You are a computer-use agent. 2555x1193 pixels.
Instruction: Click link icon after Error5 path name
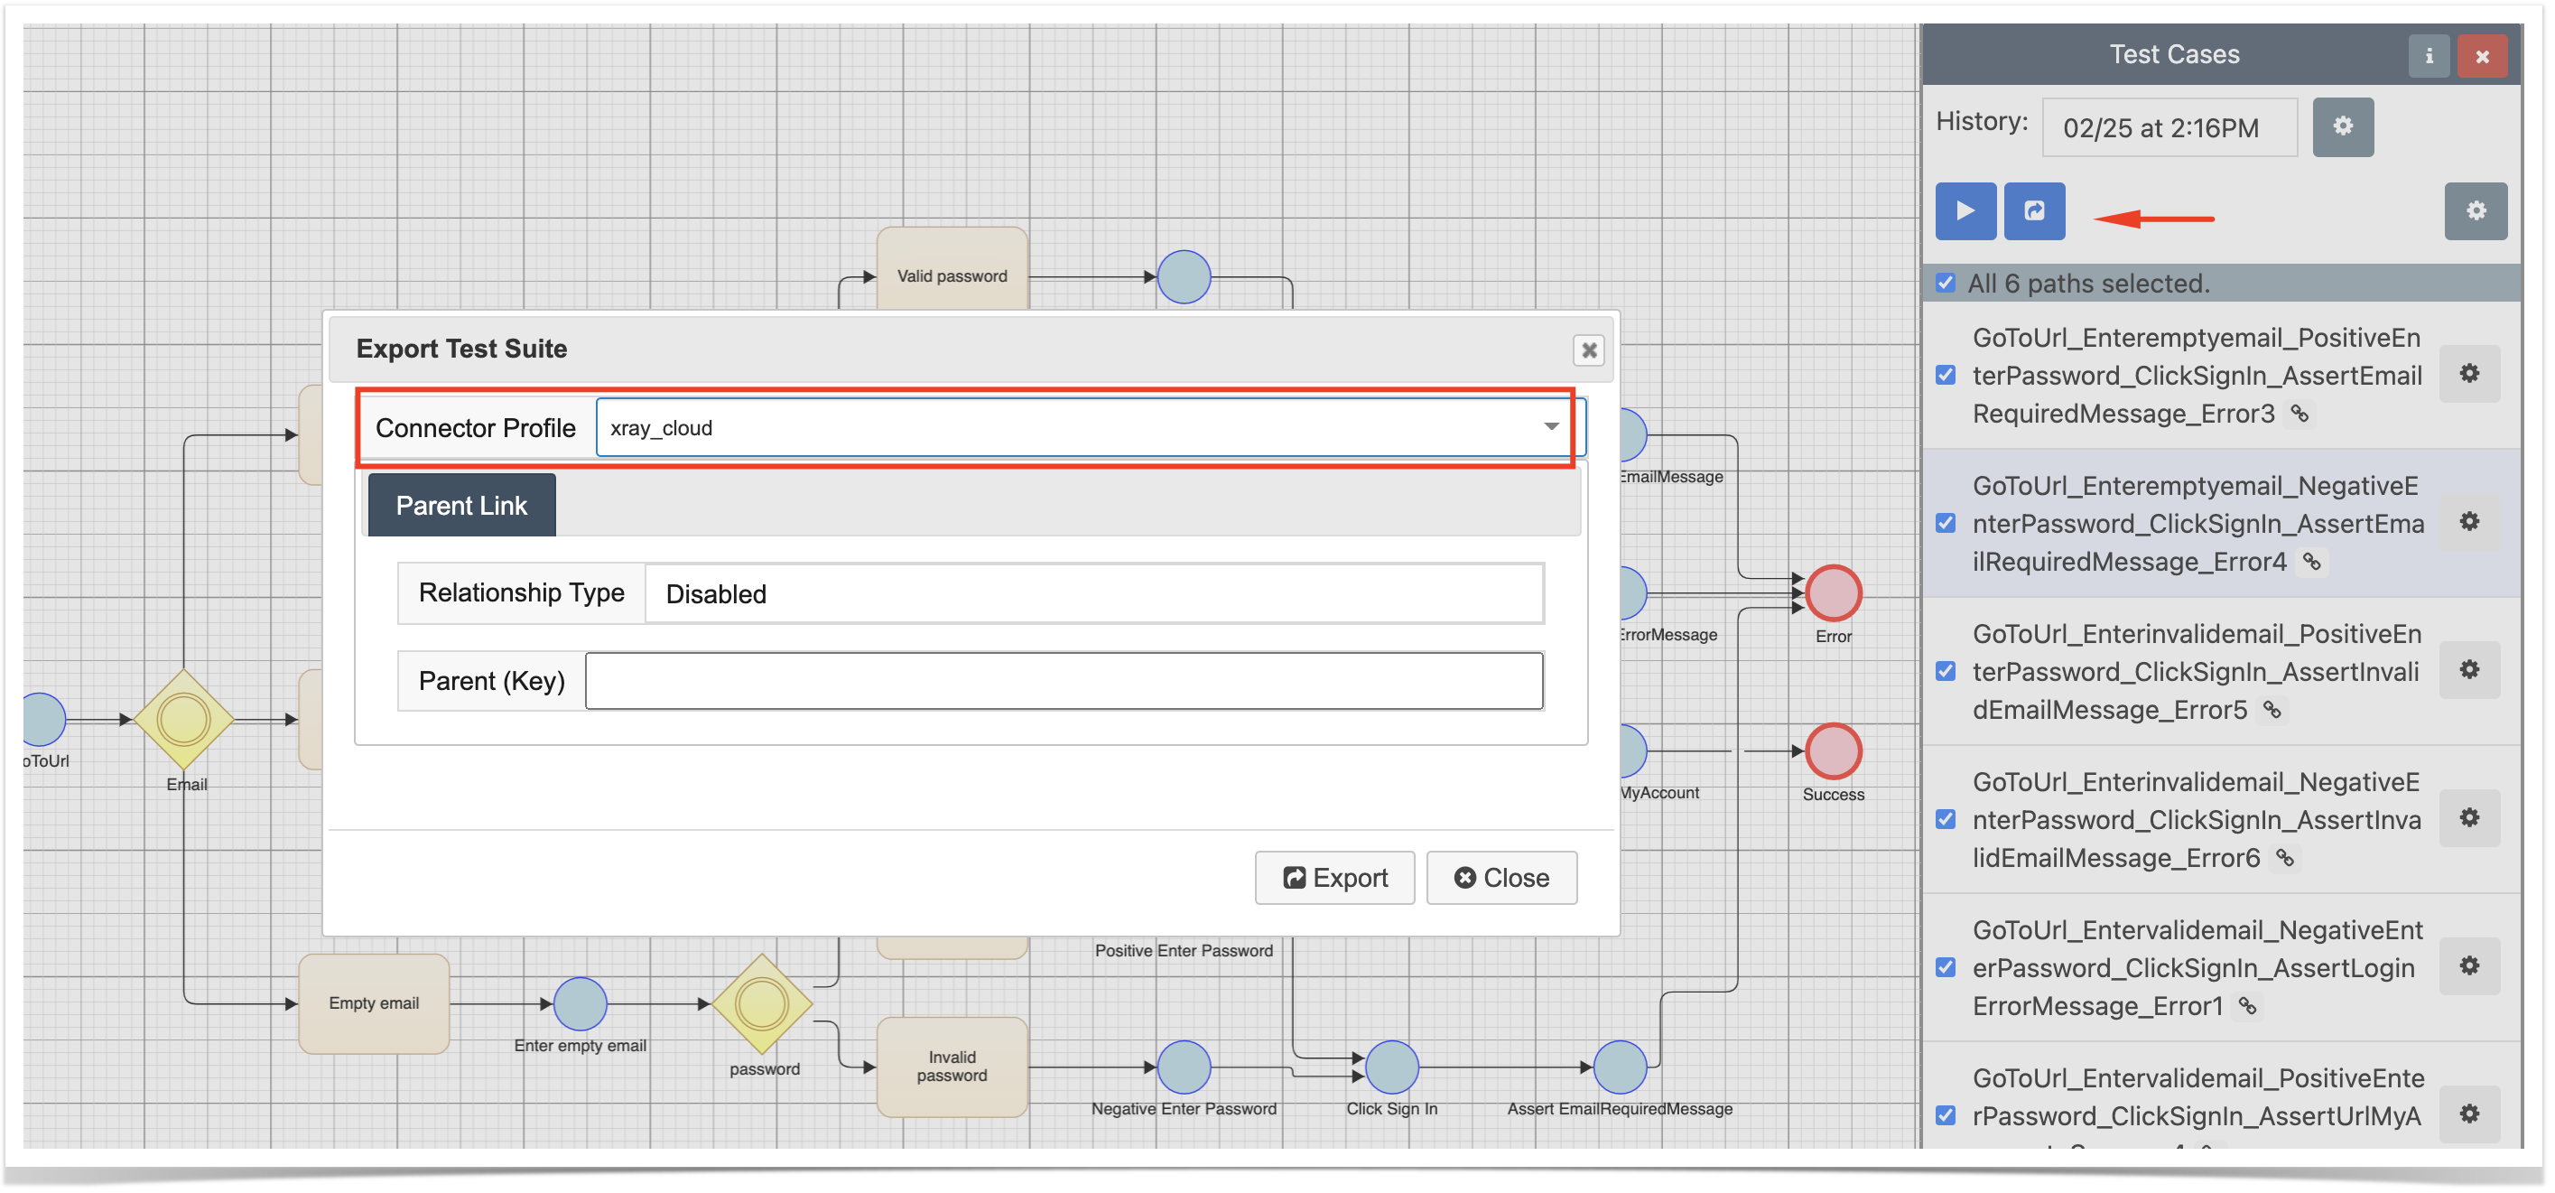point(2272,710)
